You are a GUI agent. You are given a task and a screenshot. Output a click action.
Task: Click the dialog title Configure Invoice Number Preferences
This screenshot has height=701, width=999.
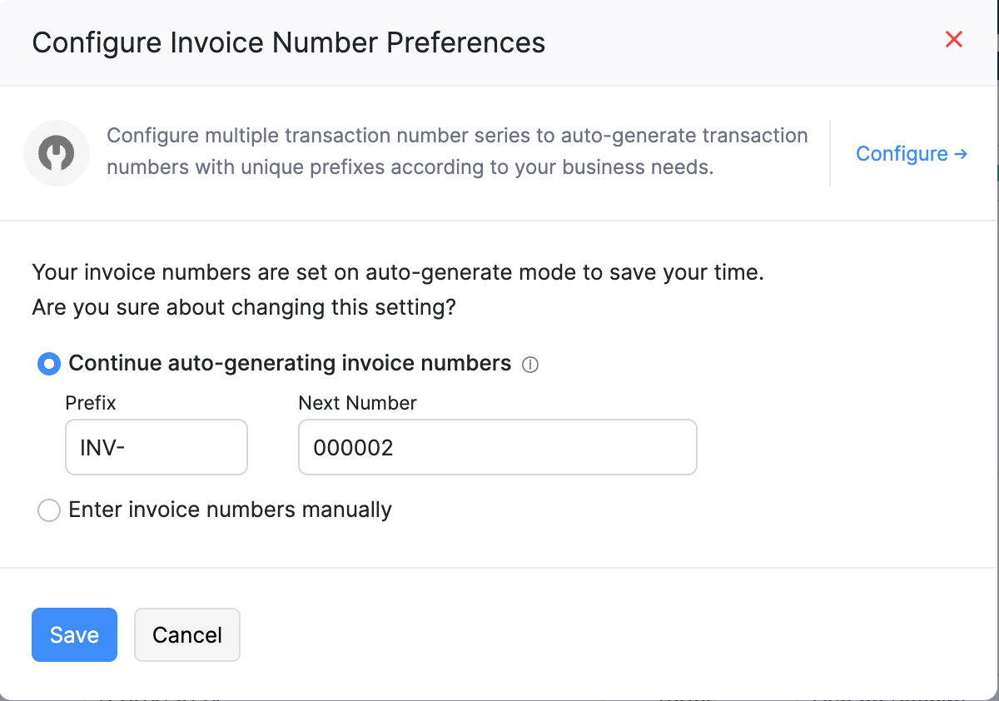point(288,42)
